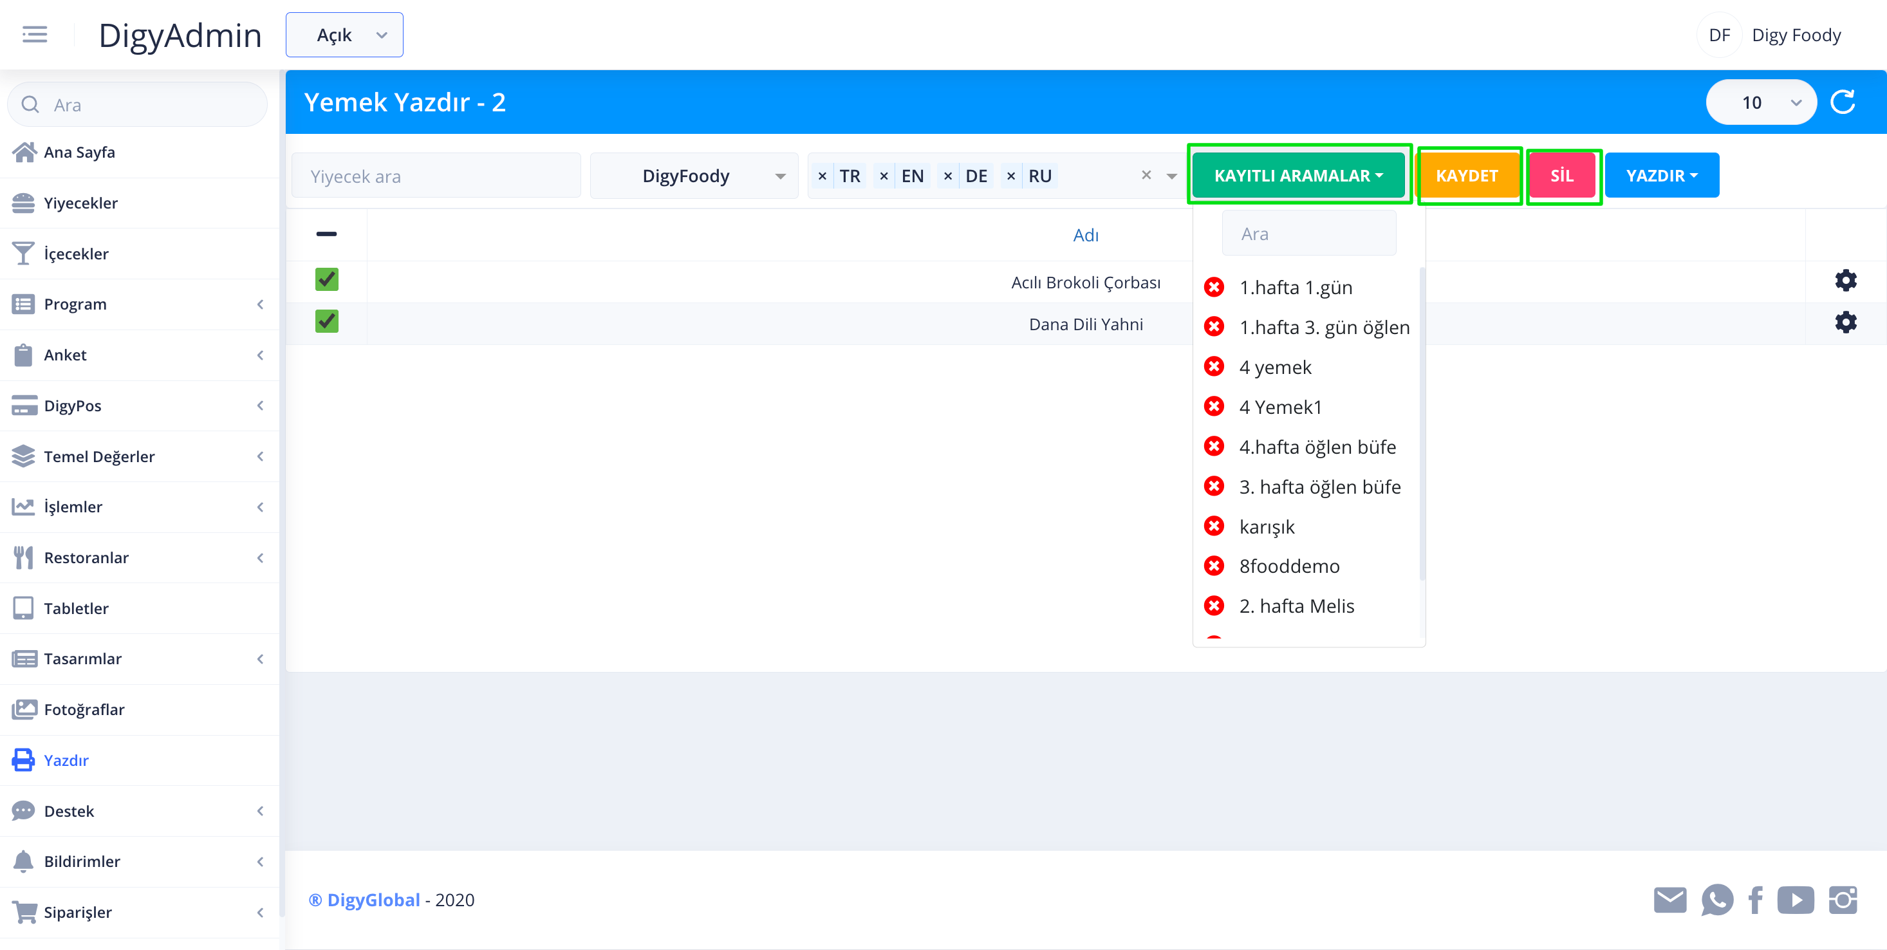Click the hamburger menu icon

pos(34,34)
